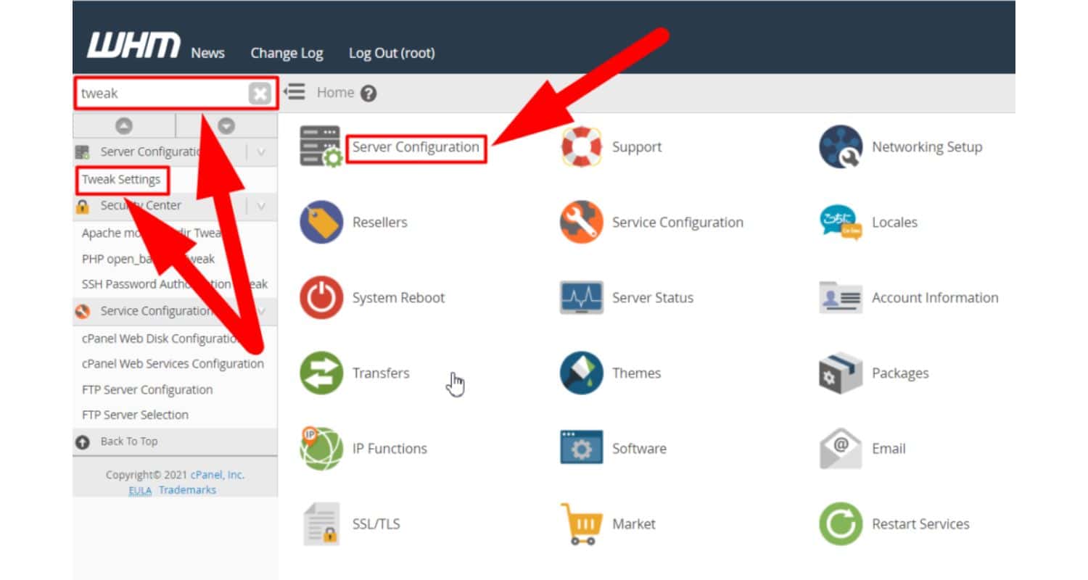Click Log Out (root)
This screenshot has height=580, width=1088.
(x=392, y=53)
